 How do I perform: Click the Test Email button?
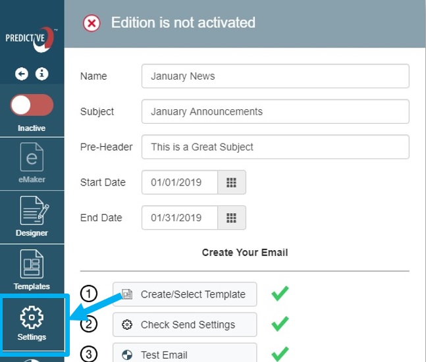[x=184, y=353]
